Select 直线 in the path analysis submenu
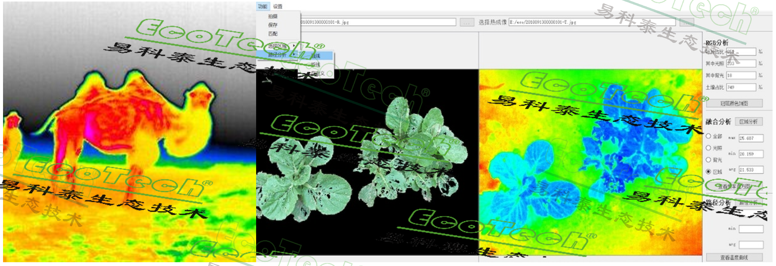The image size is (776, 266). click(x=315, y=56)
